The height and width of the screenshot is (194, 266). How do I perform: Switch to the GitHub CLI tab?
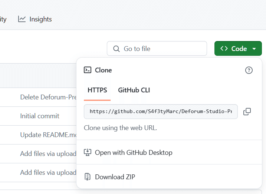pyautogui.click(x=134, y=90)
